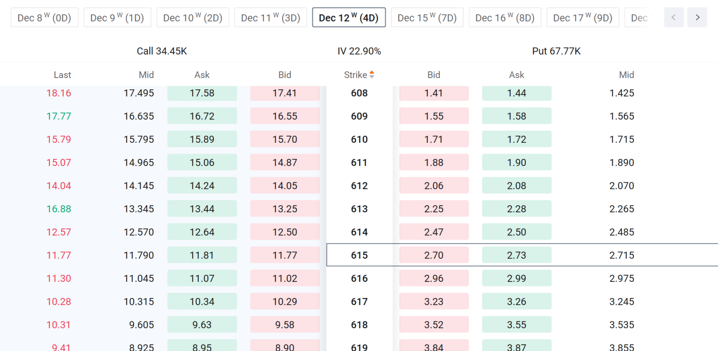Viewport: 718px width, 351px height.
Task: Click put ask 3.55 at strike 618
Action: (517, 325)
